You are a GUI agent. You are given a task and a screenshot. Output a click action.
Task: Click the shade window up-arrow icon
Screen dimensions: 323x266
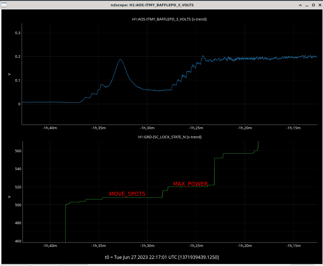click(x=300, y=5)
